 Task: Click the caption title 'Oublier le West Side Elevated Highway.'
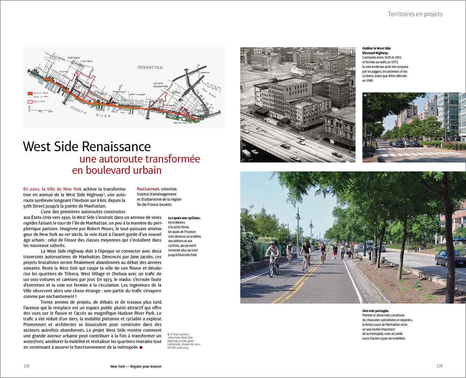376,51
